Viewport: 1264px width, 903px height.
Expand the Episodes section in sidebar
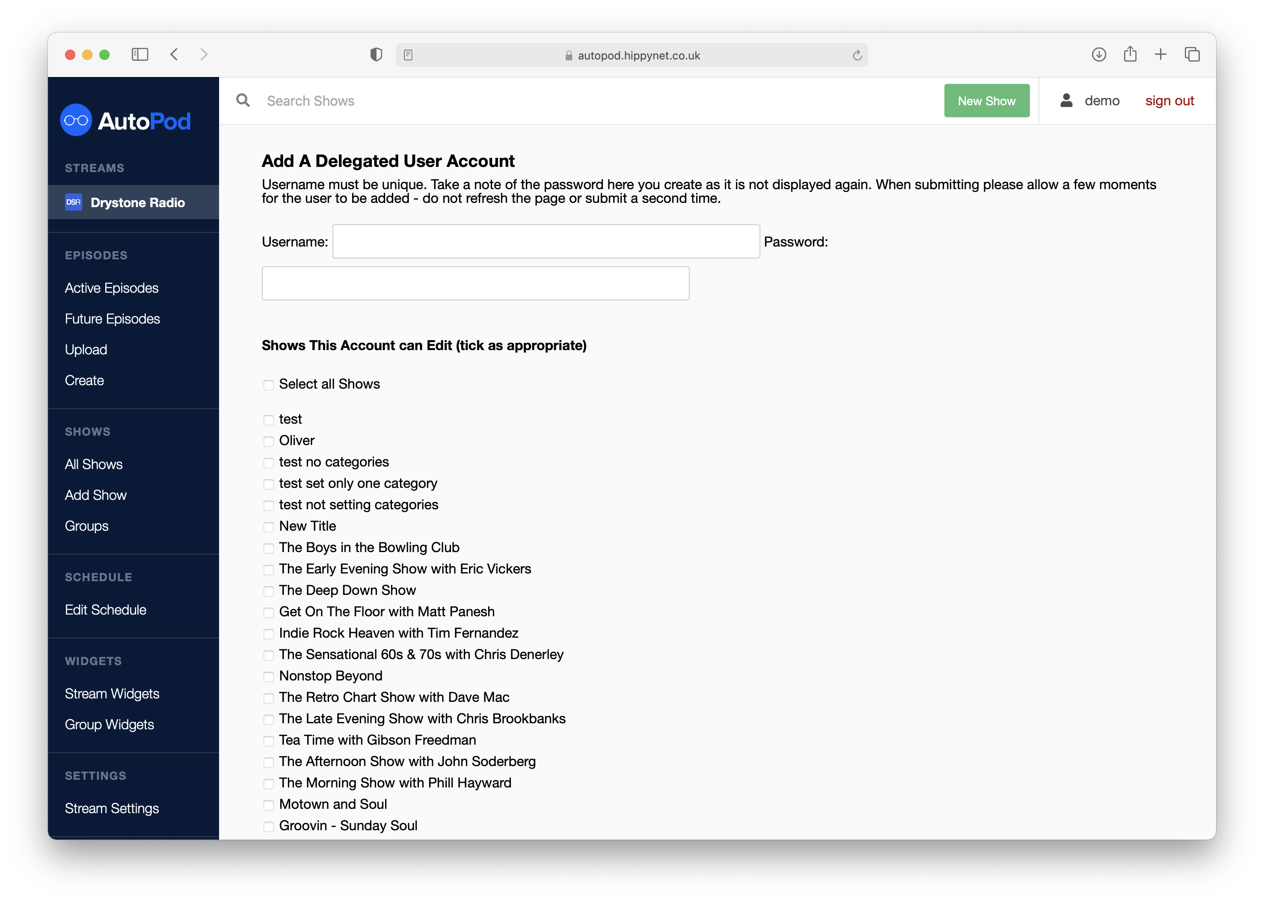click(97, 255)
